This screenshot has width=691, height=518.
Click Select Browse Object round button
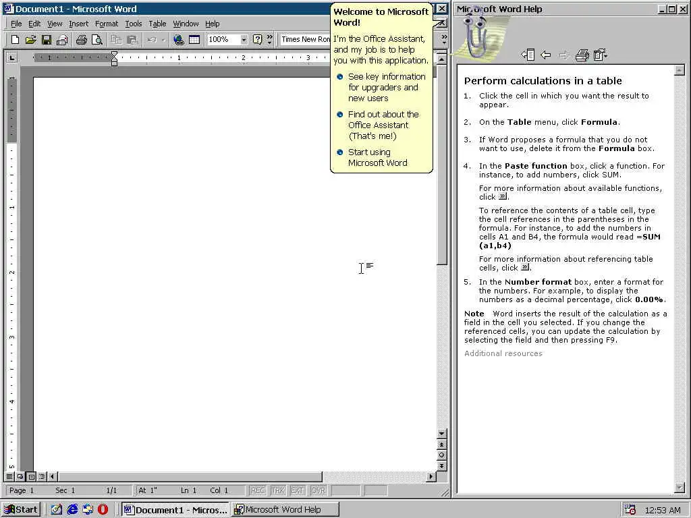pos(441,455)
